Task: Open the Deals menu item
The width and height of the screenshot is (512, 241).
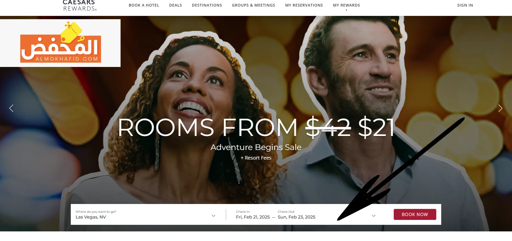Action: click(176, 5)
